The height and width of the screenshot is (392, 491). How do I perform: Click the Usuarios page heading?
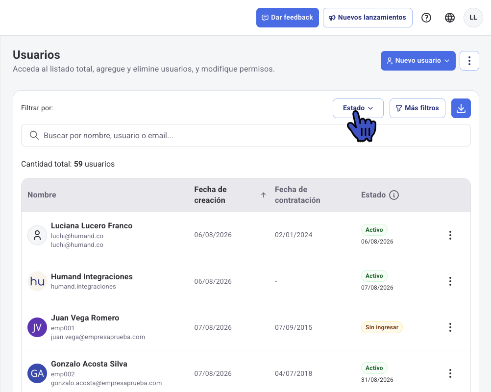click(36, 55)
